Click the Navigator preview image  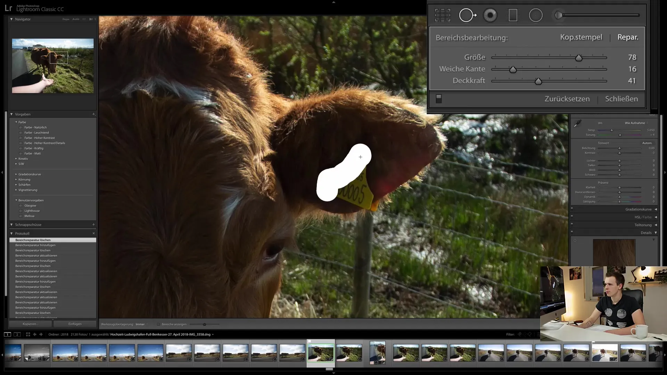tap(53, 66)
